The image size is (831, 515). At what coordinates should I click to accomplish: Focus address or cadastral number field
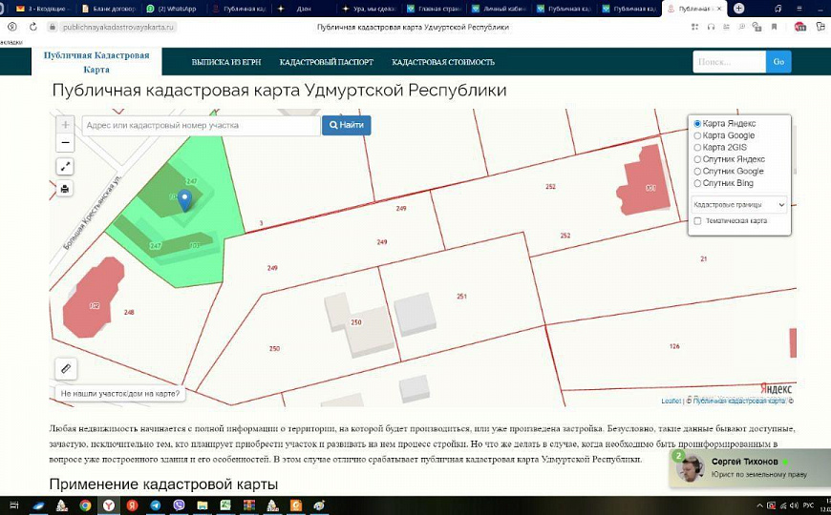[x=201, y=126]
